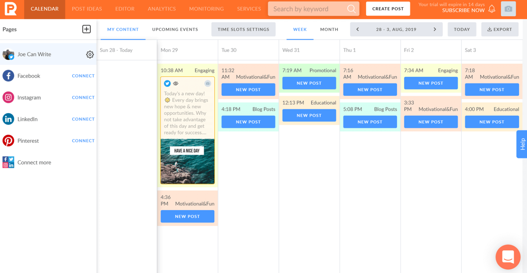Go to previous week with left chevron
This screenshot has height=273, width=527.
(x=357, y=29)
